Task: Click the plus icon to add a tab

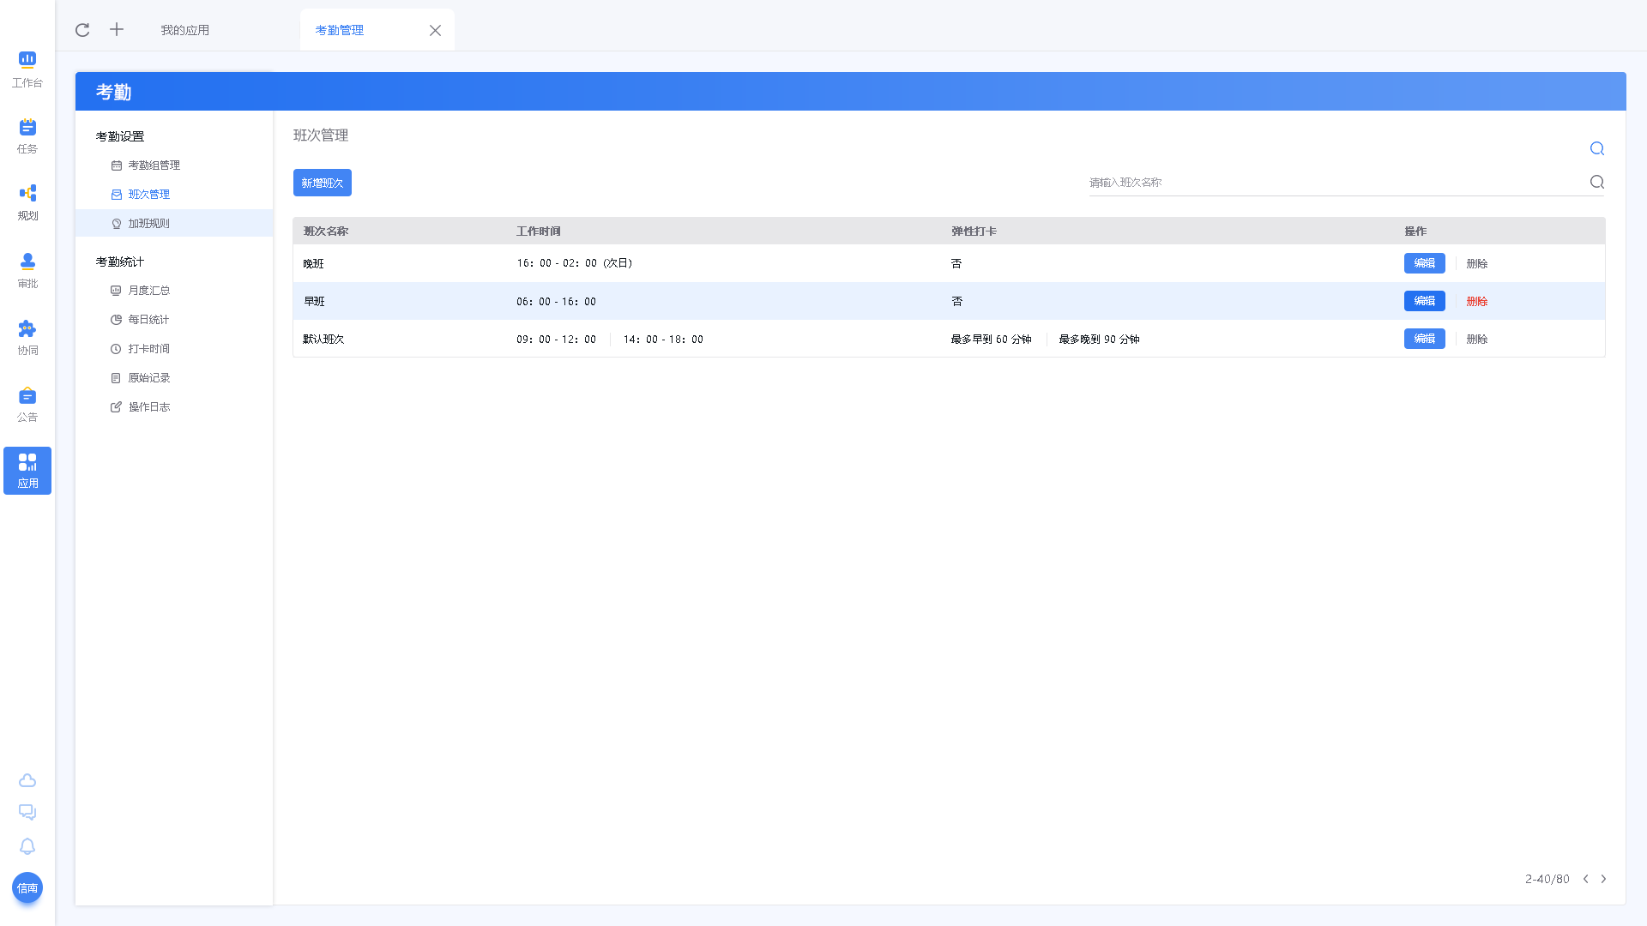Action: (x=117, y=29)
